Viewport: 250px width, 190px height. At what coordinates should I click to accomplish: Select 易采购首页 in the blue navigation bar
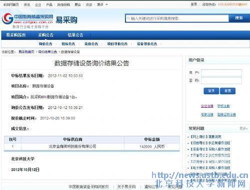(16, 35)
